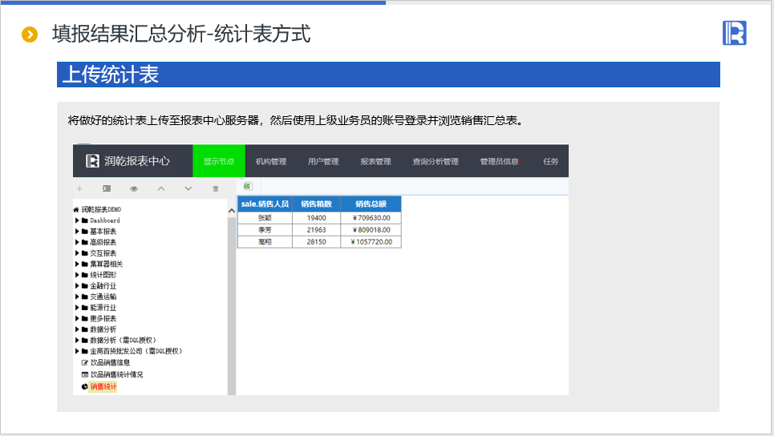Open the 机构管理 menu

[271, 161]
